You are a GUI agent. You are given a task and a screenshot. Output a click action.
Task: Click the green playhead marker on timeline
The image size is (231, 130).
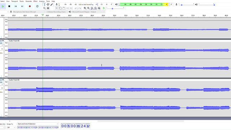pyautogui.click(x=43, y=15)
